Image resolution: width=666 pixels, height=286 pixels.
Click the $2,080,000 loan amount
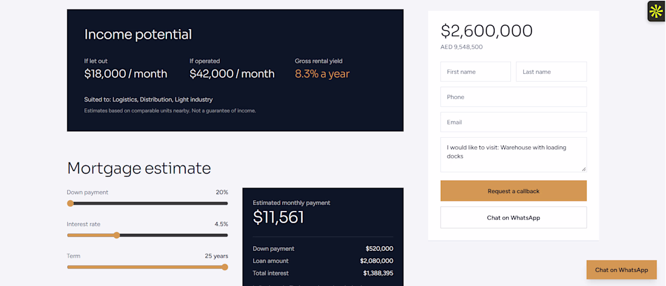(x=377, y=261)
